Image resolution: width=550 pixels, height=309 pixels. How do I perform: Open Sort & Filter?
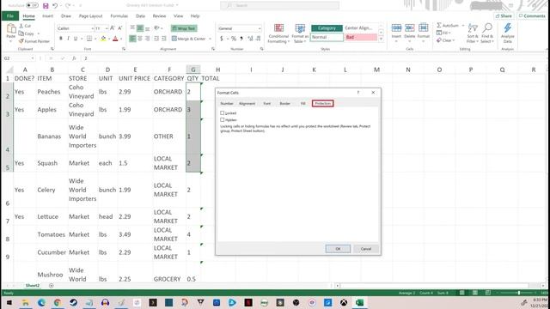(x=473, y=33)
